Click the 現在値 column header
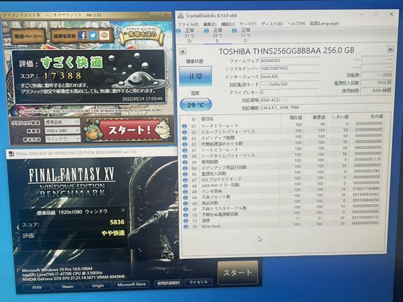Image resolution: width=403 pixels, height=302 pixels. [296, 117]
